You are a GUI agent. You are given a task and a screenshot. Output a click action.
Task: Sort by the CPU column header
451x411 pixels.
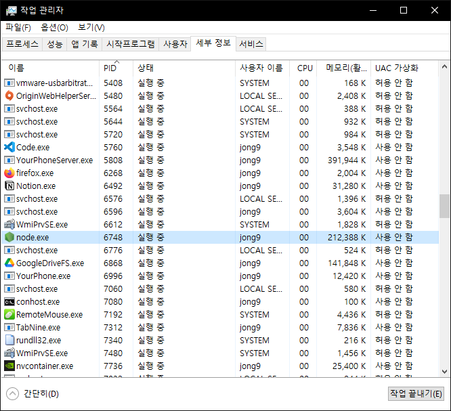303,68
